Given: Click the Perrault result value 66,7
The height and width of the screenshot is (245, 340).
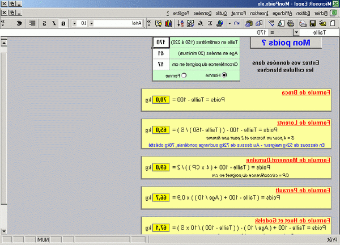Looking at the screenshot, I should pyautogui.click(x=161, y=197).
